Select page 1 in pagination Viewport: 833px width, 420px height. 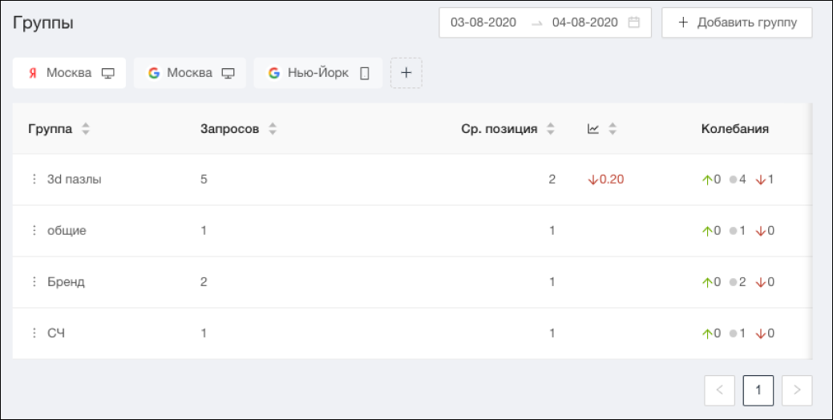(758, 390)
